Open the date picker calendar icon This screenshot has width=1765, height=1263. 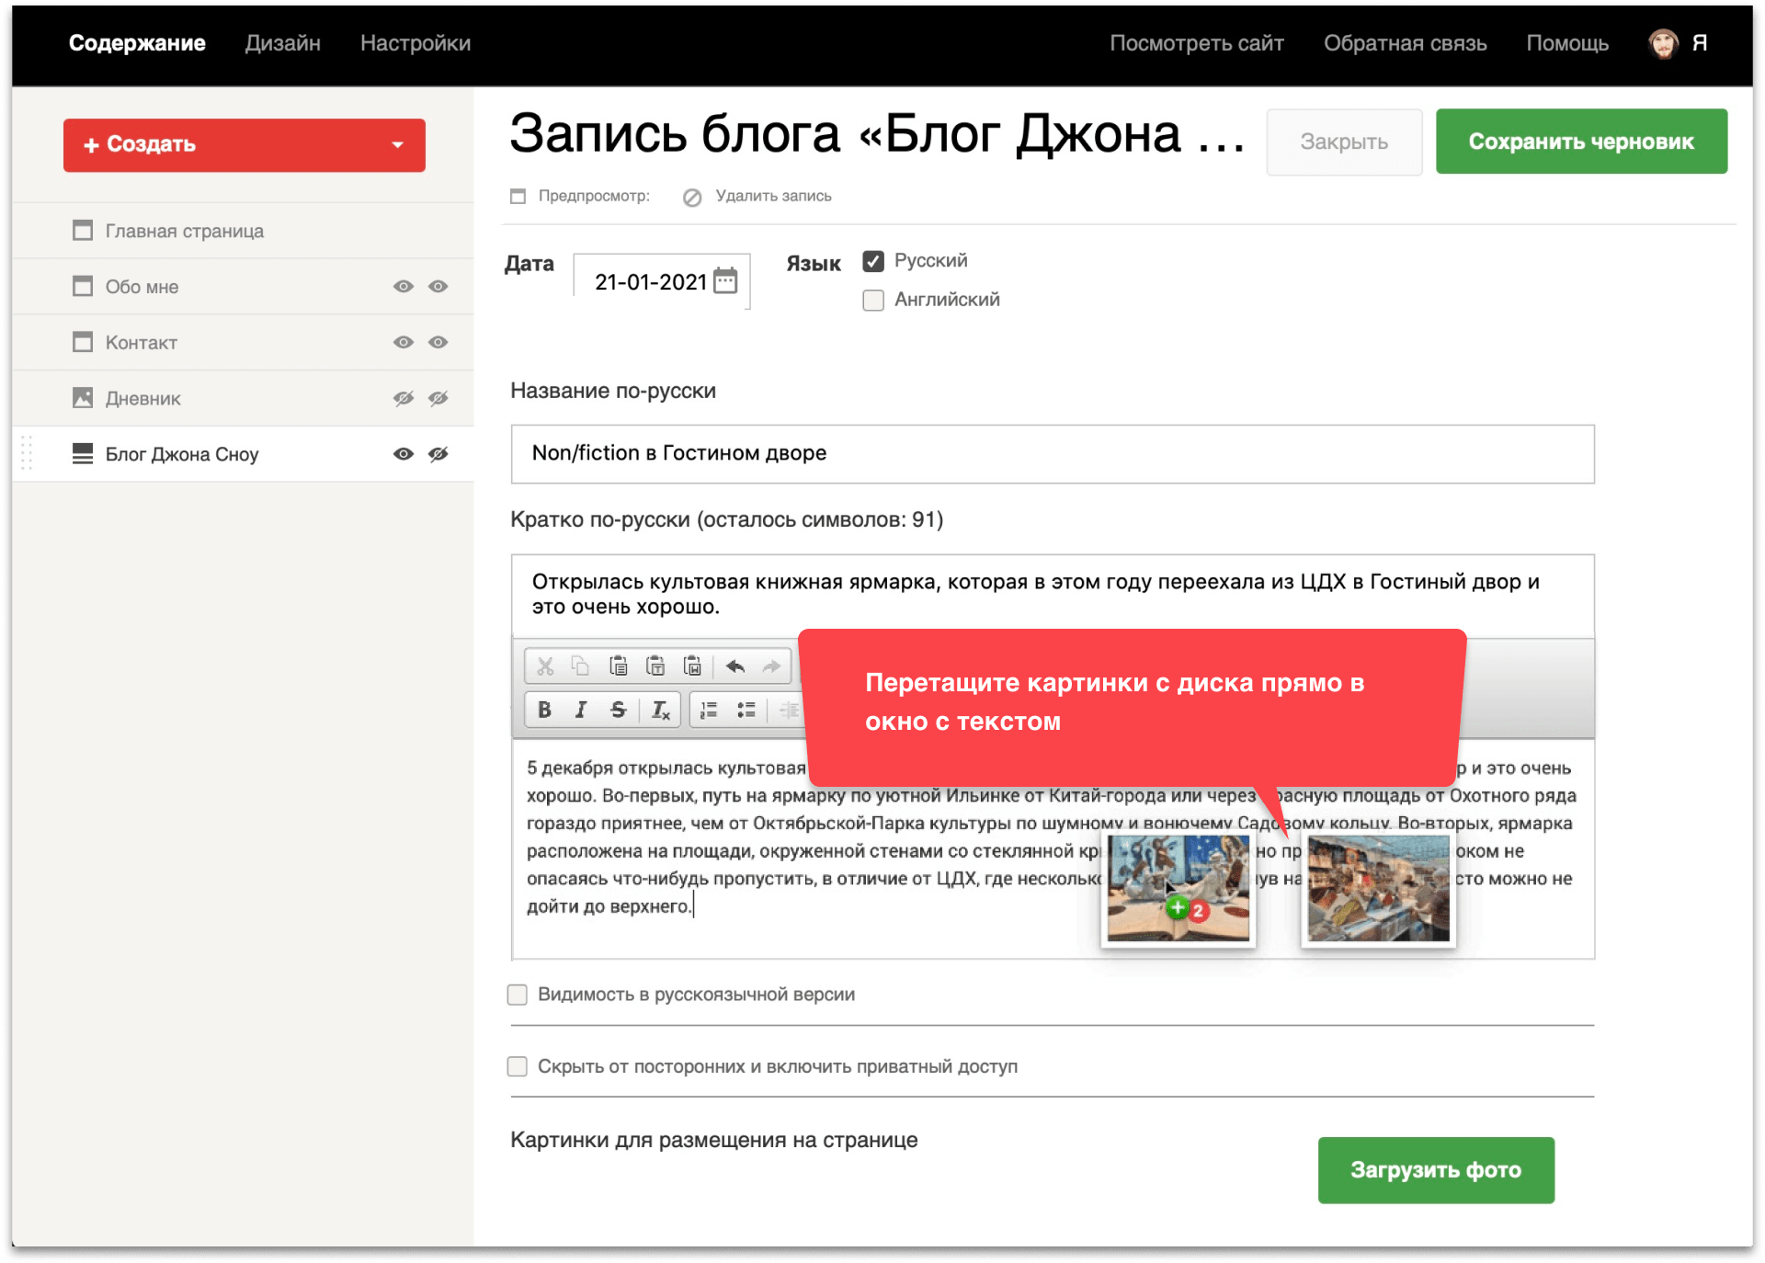(x=725, y=280)
